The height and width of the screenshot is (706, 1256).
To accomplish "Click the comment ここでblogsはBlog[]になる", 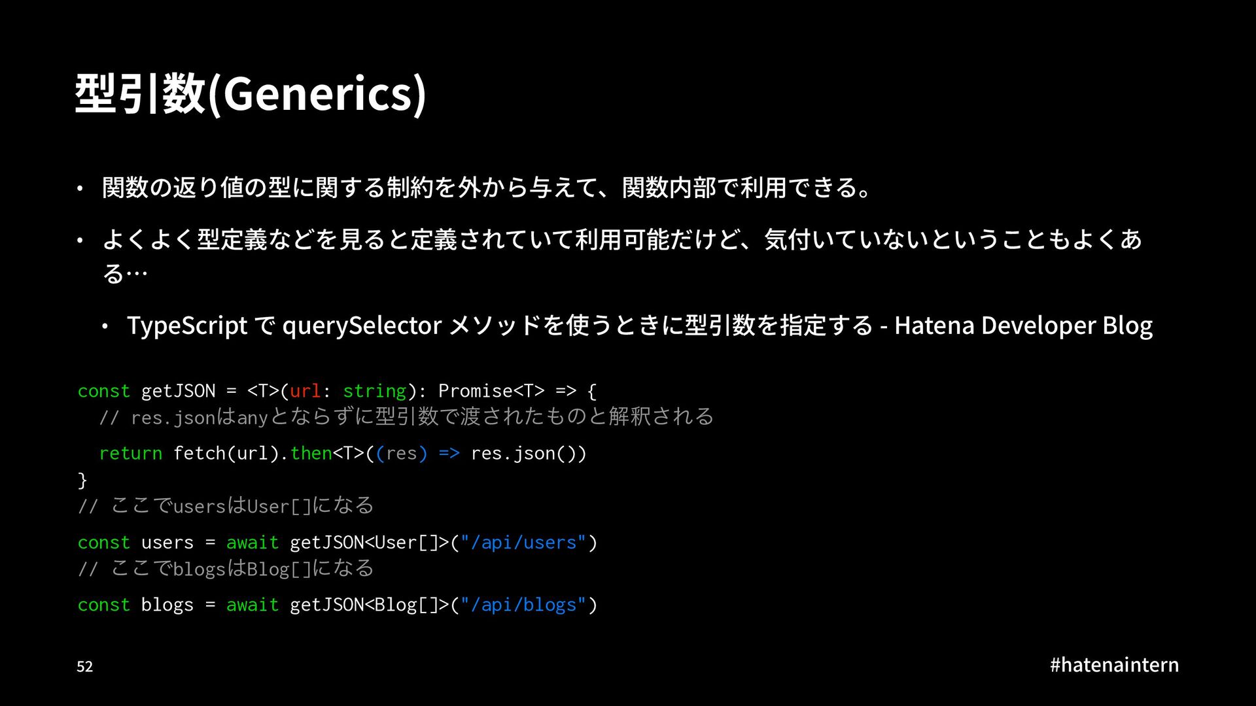I will pyautogui.click(x=226, y=569).
